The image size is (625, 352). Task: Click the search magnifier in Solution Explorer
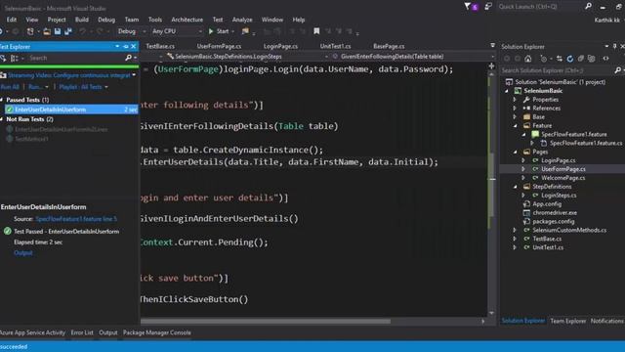(x=617, y=70)
